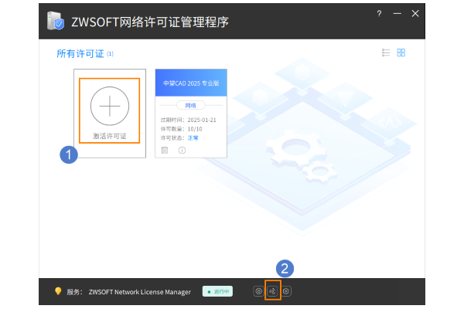Click expiry date 2025-01-21
This screenshot has height=309, width=464.
pos(202,120)
